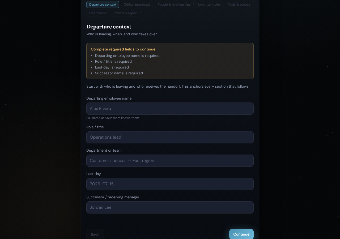Open the Review & export tab
This screenshot has width=340, height=239.
126,13
